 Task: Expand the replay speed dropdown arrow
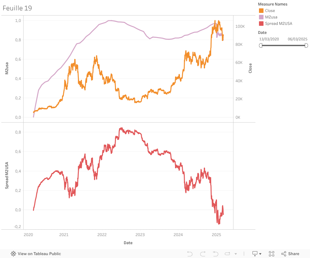236,254
